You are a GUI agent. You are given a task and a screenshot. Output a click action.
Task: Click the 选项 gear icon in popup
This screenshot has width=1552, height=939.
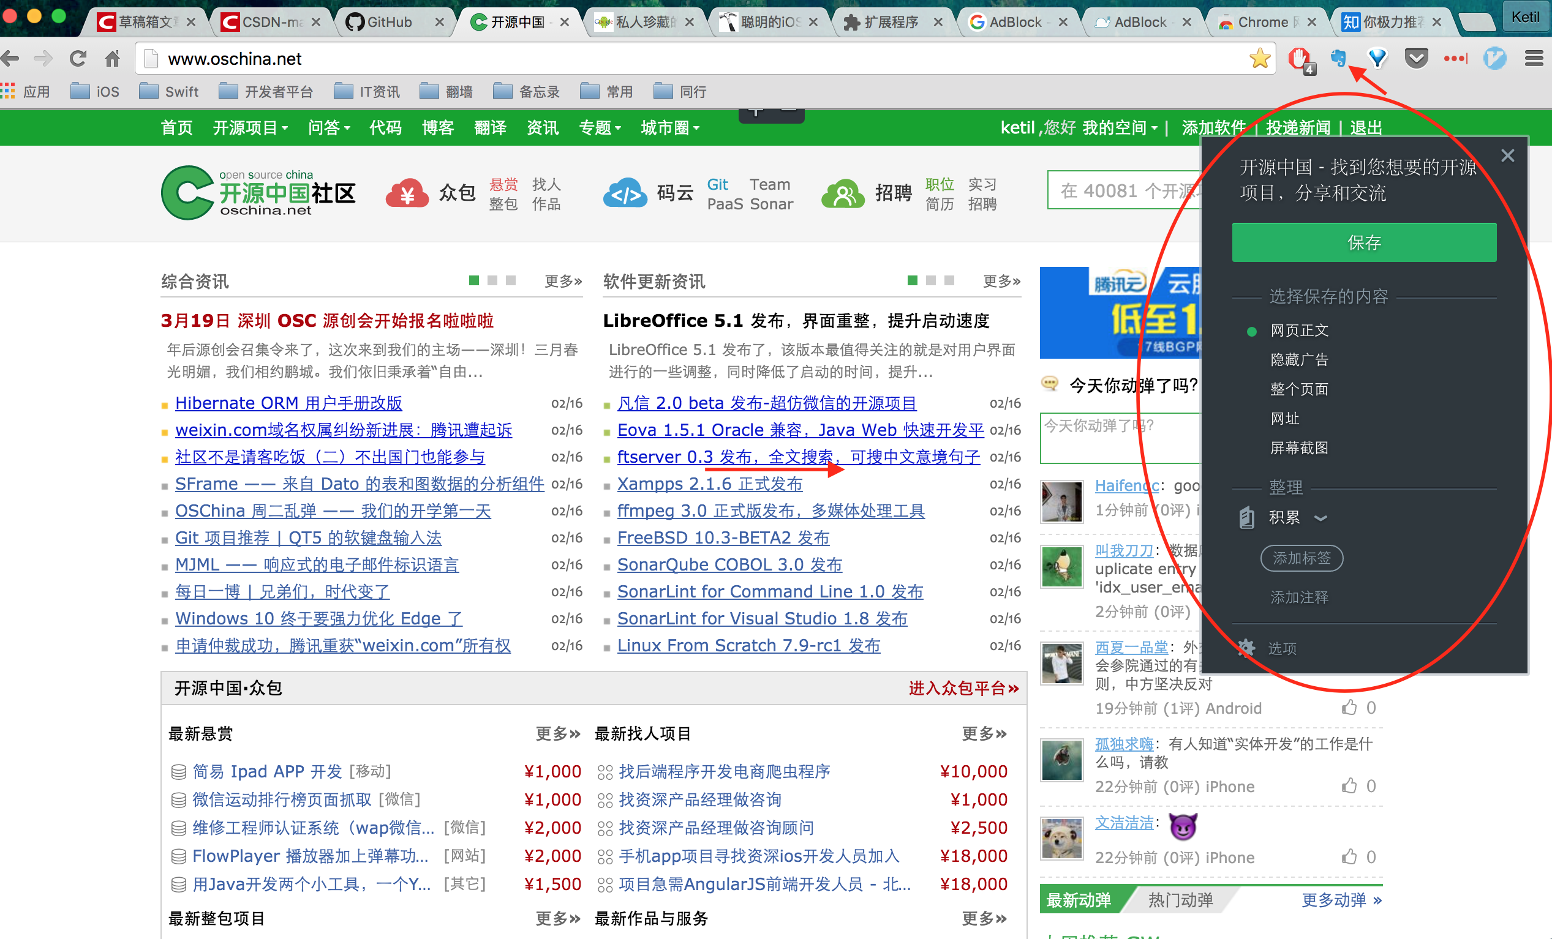tap(1246, 648)
